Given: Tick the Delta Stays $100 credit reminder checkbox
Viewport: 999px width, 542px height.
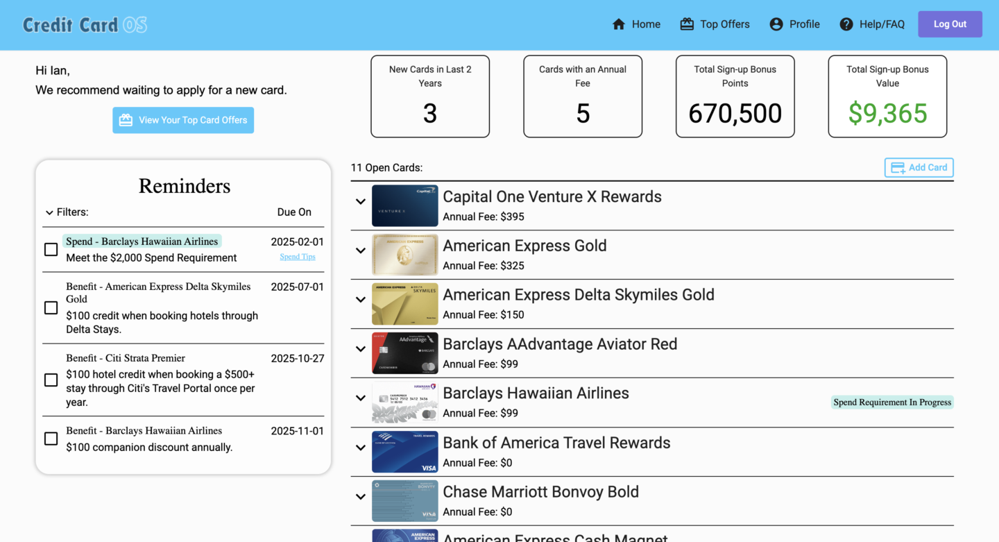Looking at the screenshot, I should pyautogui.click(x=51, y=307).
